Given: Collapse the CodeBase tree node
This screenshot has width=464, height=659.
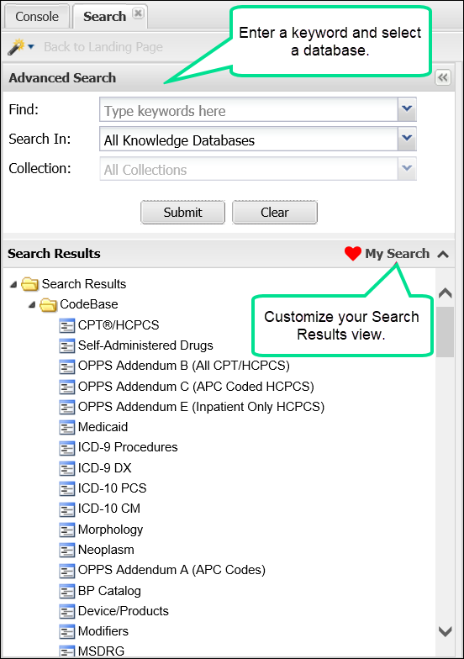Looking at the screenshot, I should pyautogui.click(x=32, y=304).
